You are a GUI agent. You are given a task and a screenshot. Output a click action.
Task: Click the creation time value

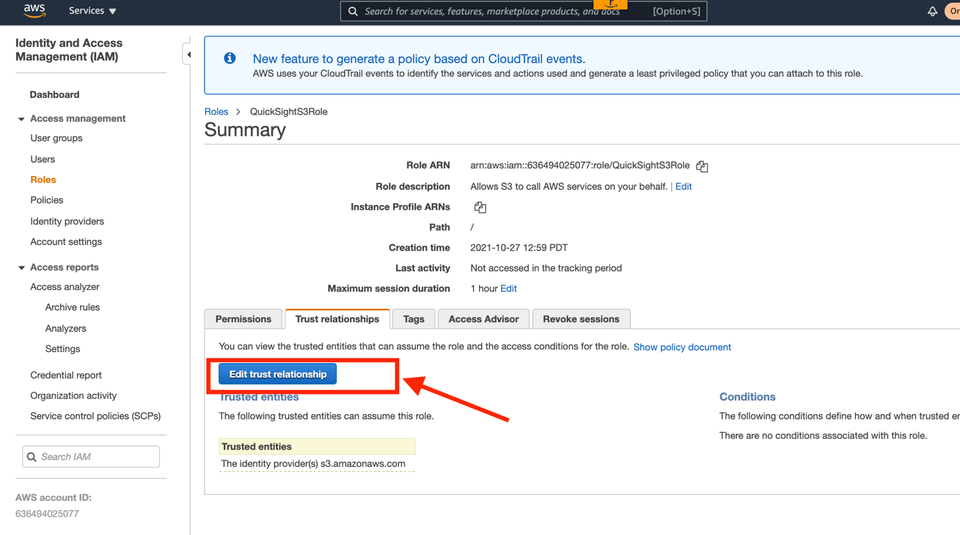click(x=519, y=248)
